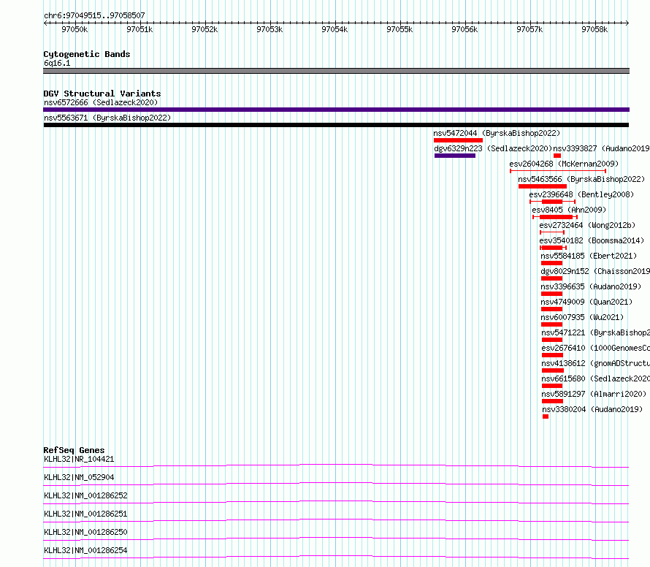Viewport: 650px width, 567px height.
Task: Click the red bar under nsv4749009
Action: point(551,309)
